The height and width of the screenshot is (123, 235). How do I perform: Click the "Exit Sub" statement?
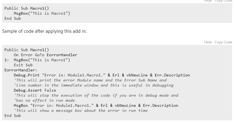23,65
